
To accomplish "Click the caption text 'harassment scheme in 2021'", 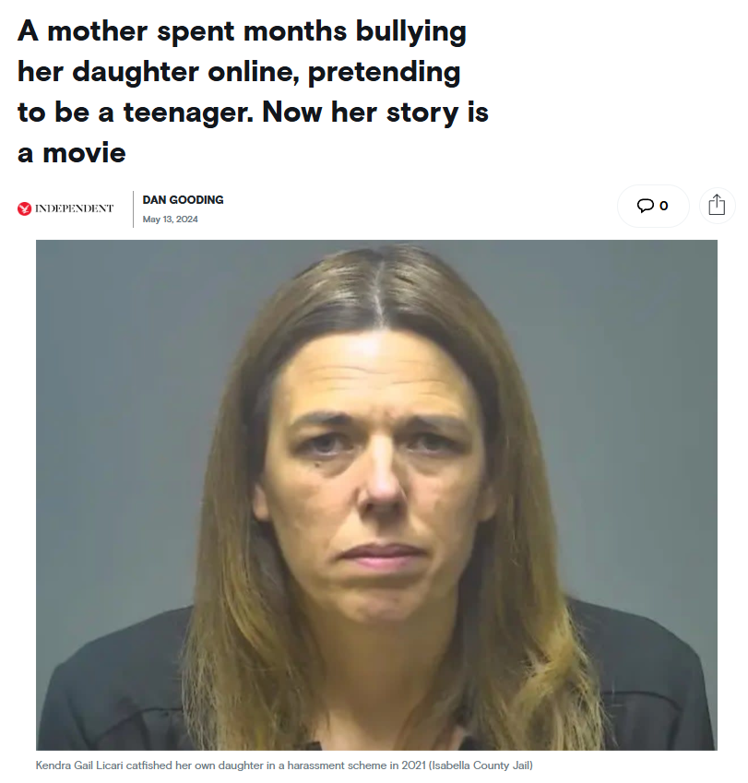I will pos(357,765).
